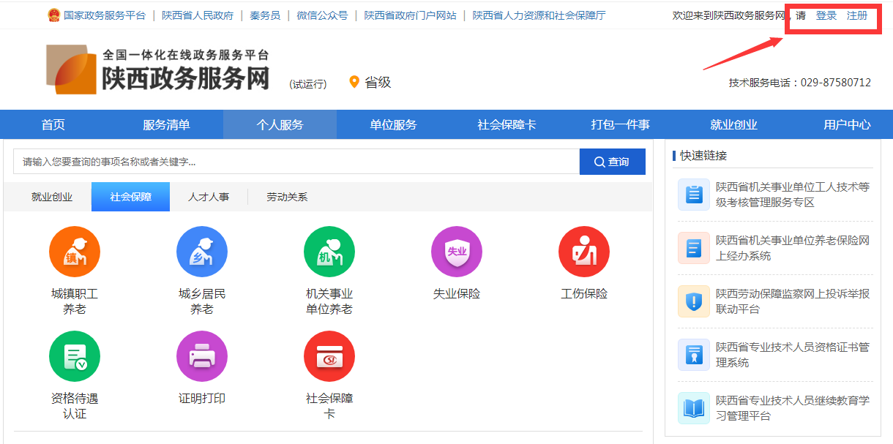893x444 pixels.
Task: Select the book icon beside 继续教育学习管理平台 link
Action: click(x=693, y=408)
